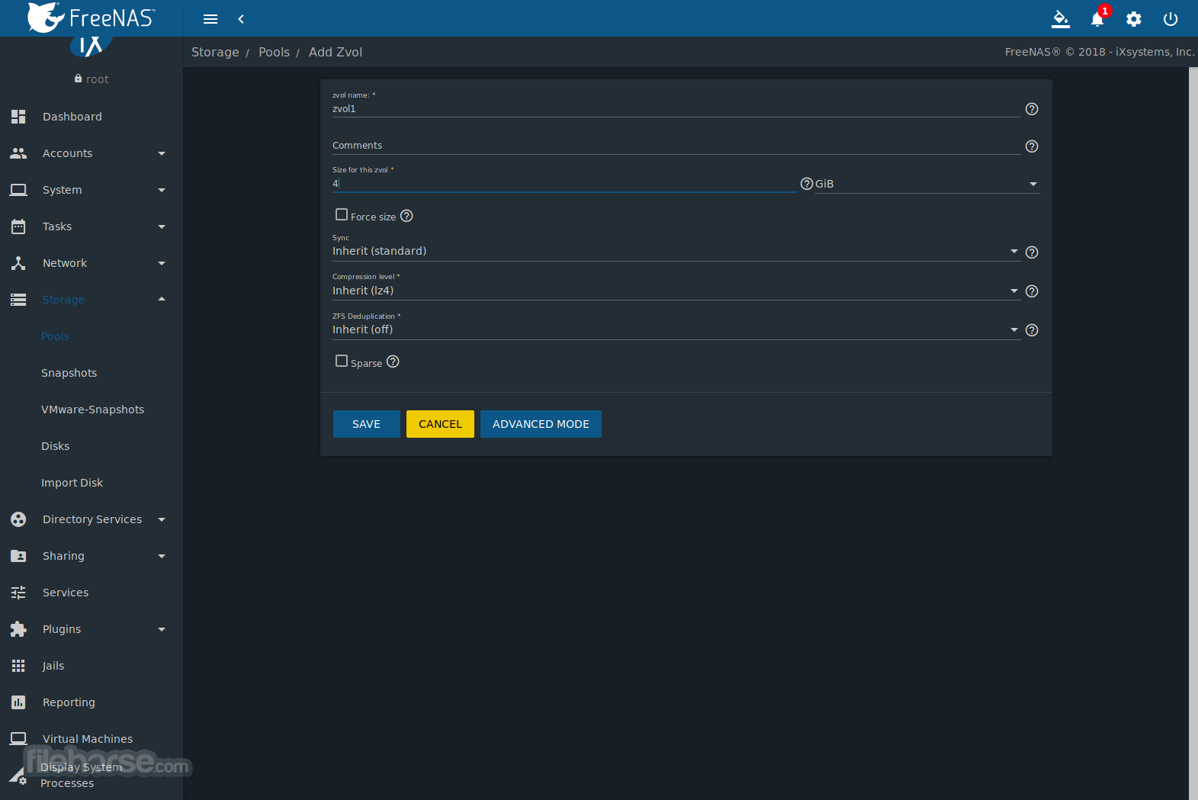The width and height of the screenshot is (1198, 800).
Task: Open Snapshots in the sidebar
Action: coord(69,373)
